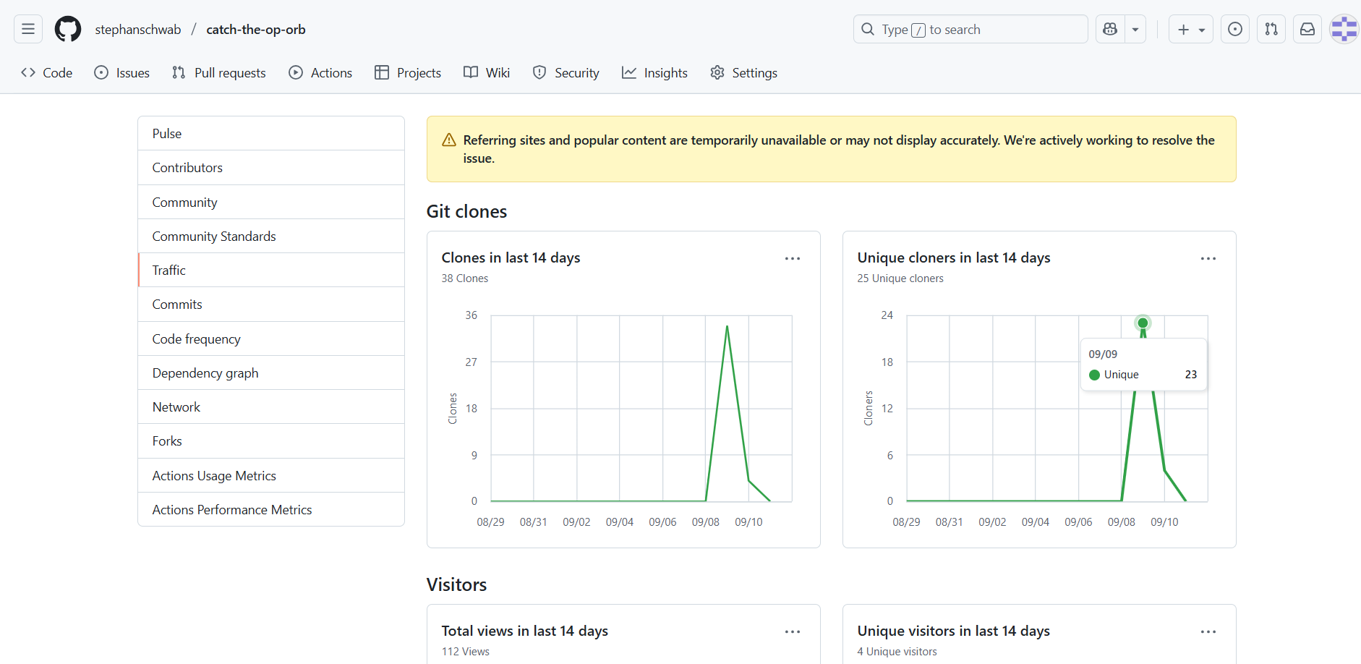The height and width of the screenshot is (664, 1361).
Task: Select Code frequency in sidebar
Action: click(196, 339)
